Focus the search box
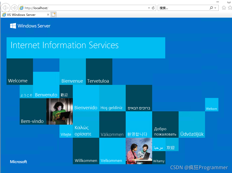The image size is (232, 173). pos(183,8)
